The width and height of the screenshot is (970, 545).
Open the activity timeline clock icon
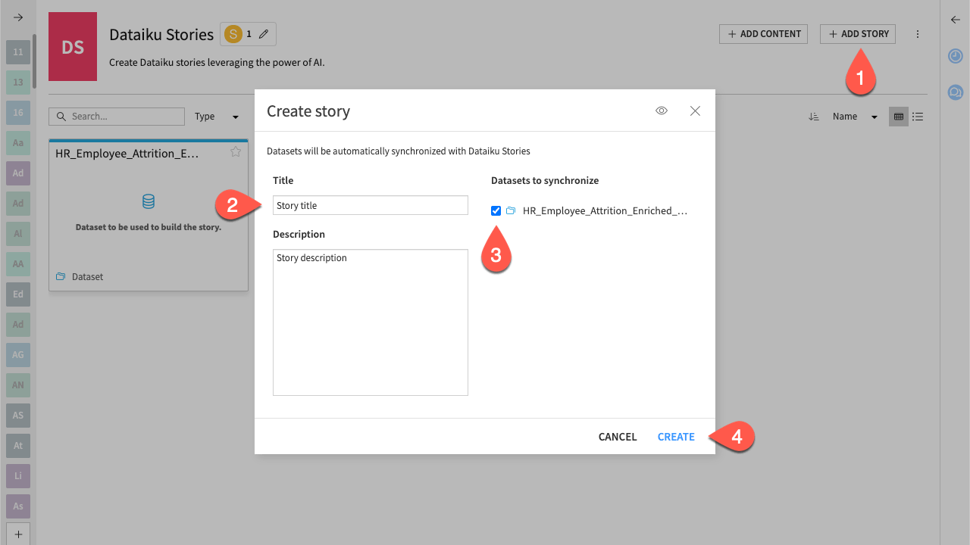[955, 56]
